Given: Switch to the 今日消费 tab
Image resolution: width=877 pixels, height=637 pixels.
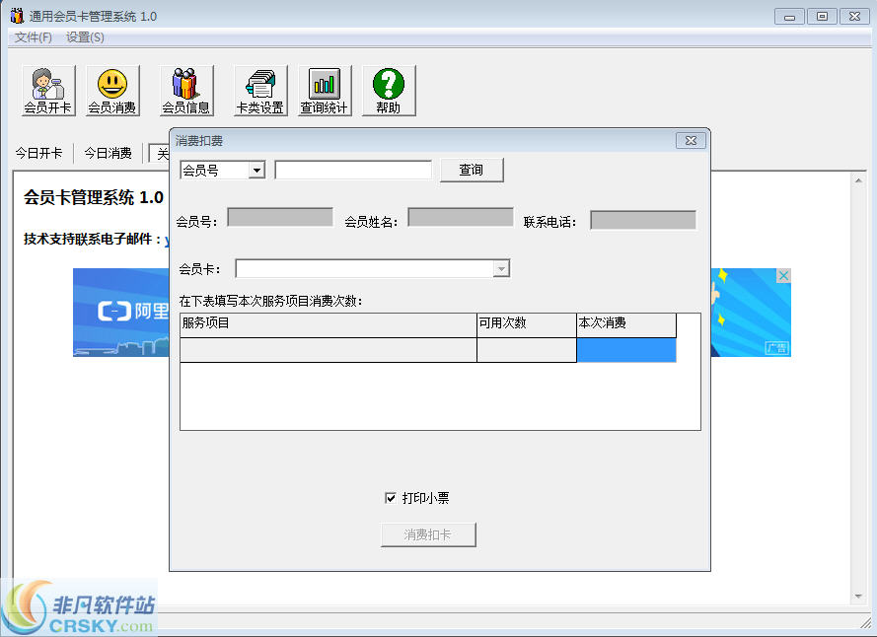Looking at the screenshot, I should pyautogui.click(x=108, y=153).
